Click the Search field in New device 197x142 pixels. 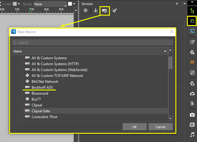(92, 42)
